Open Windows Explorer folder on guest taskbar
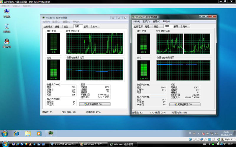The height and width of the screenshot is (147, 236). 28,133
